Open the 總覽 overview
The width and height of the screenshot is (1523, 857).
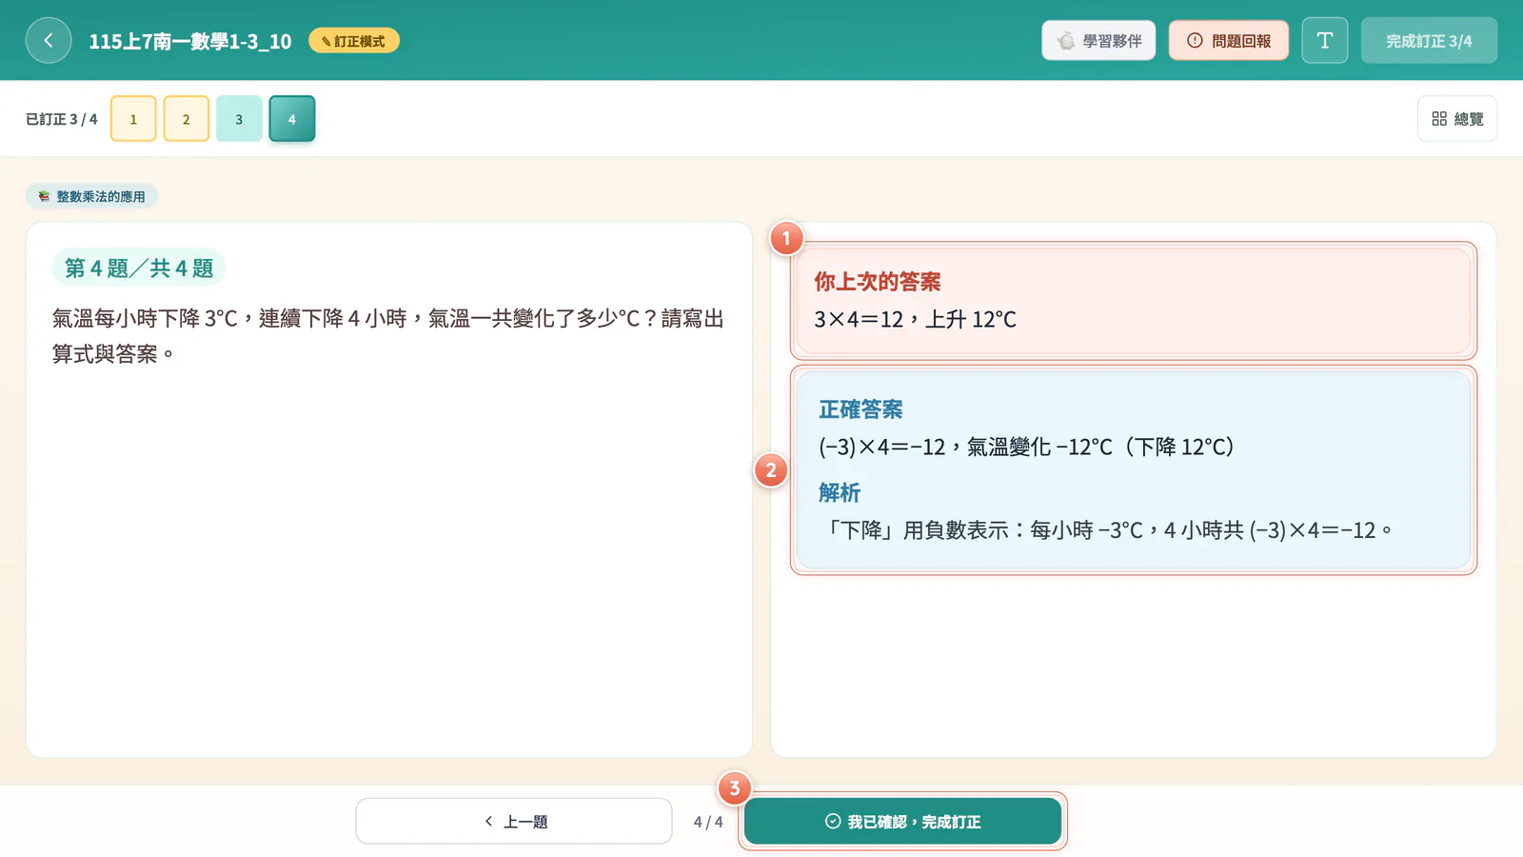(1457, 119)
